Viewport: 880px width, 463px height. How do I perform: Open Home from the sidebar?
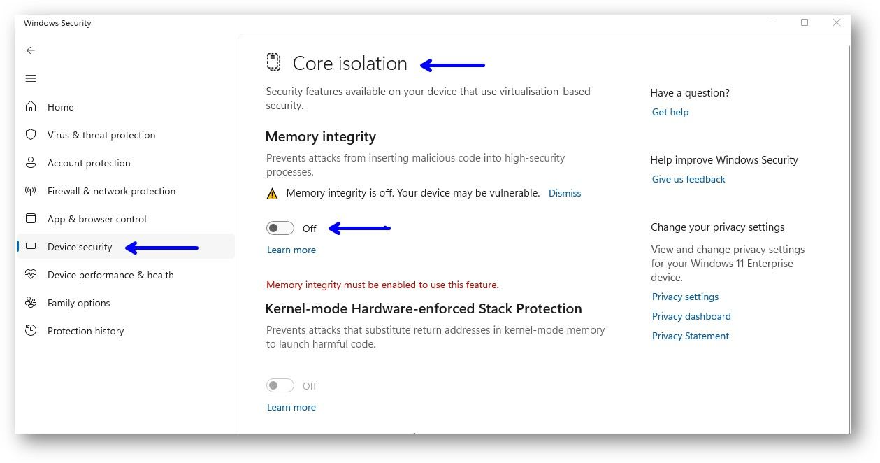click(x=60, y=107)
